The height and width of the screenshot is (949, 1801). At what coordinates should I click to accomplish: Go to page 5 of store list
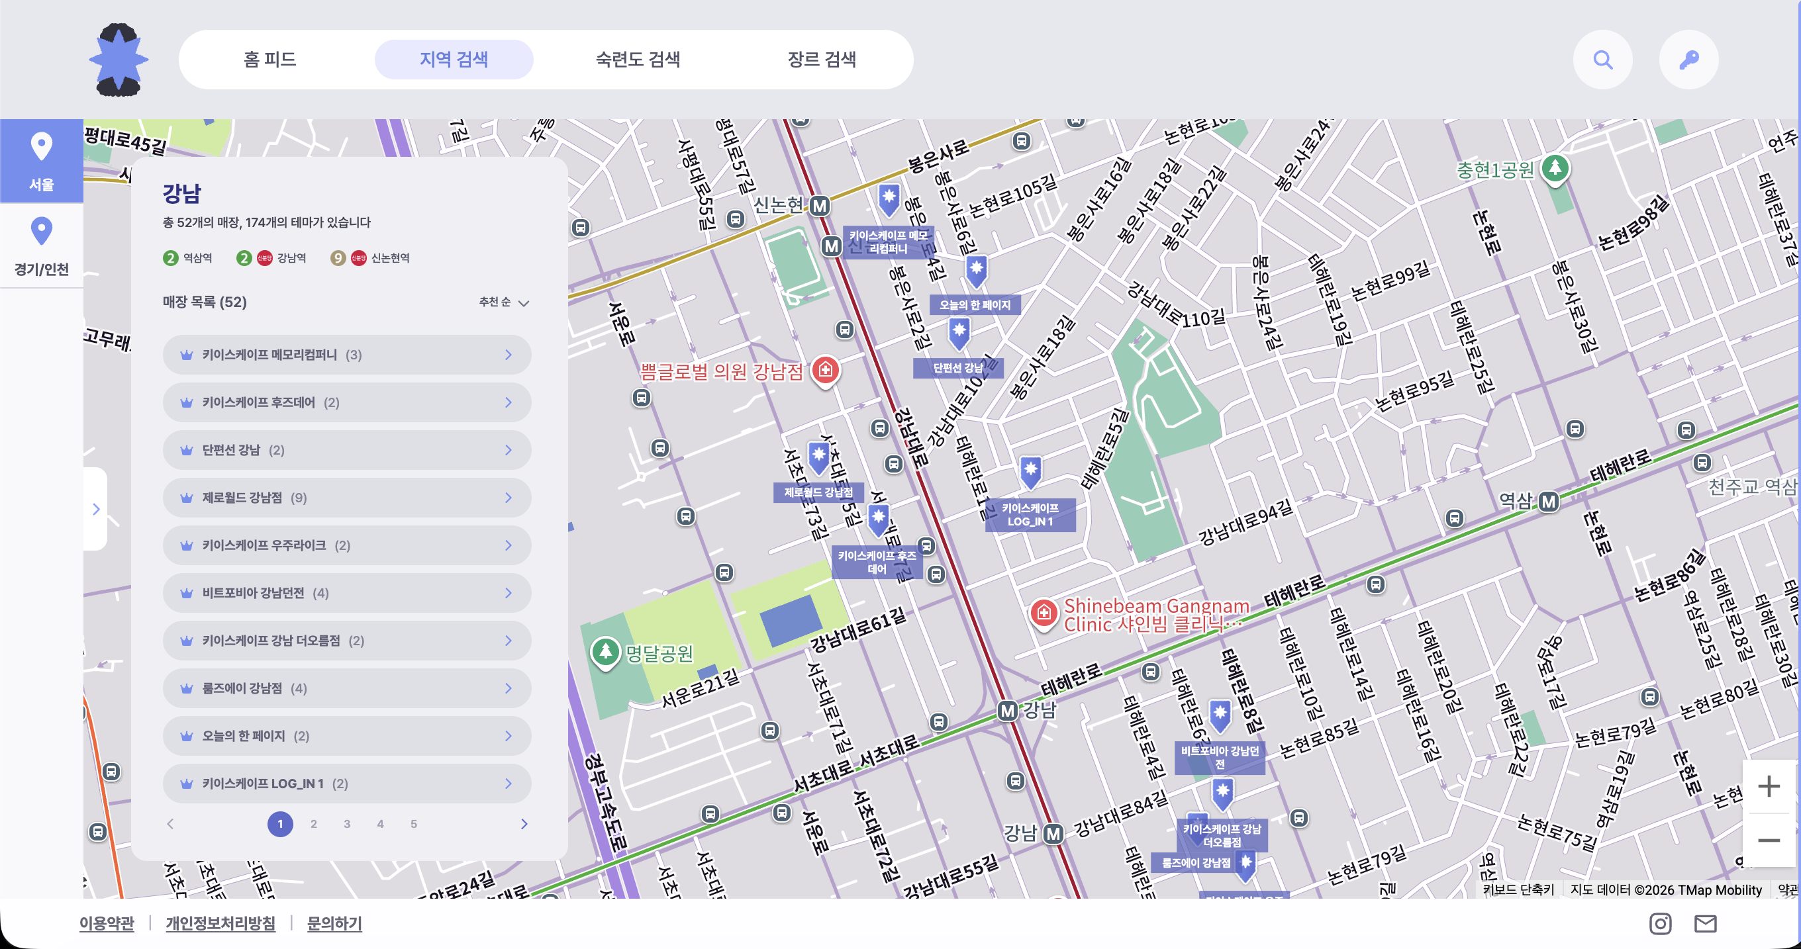click(x=414, y=824)
